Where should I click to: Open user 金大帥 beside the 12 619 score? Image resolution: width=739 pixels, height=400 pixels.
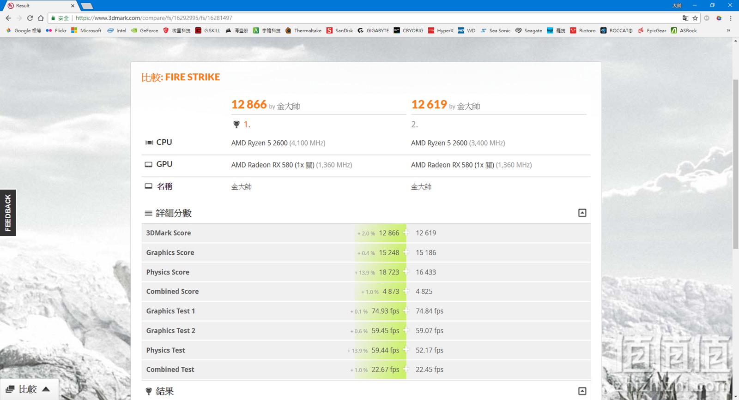[468, 107]
